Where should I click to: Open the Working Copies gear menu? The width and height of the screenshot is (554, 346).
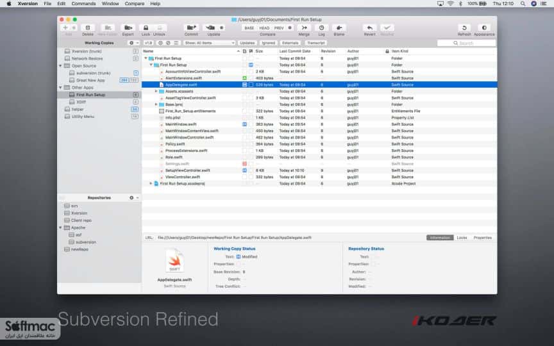(x=133, y=43)
